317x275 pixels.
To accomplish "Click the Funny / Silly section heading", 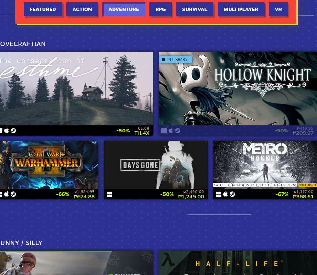I will point(21,243).
